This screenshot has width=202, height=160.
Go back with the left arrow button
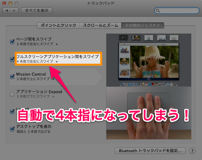pos(7,10)
